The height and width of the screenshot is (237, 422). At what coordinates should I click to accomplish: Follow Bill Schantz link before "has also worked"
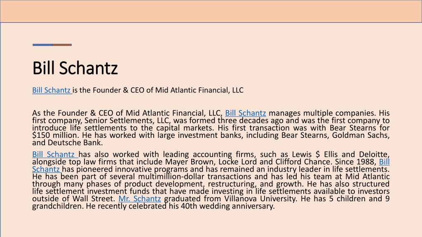click(55, 155)
